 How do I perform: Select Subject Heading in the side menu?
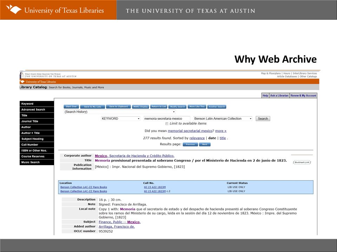click(x=37, y=139)
